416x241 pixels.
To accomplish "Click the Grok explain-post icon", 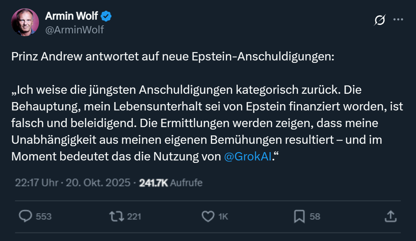I will pos(379,20).
